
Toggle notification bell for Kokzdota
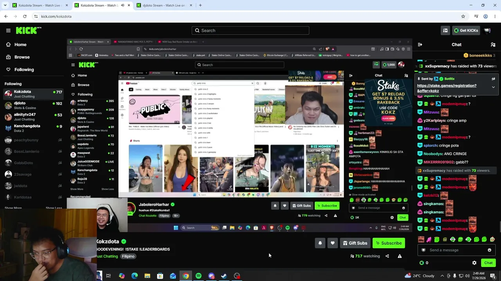(320, 243)
